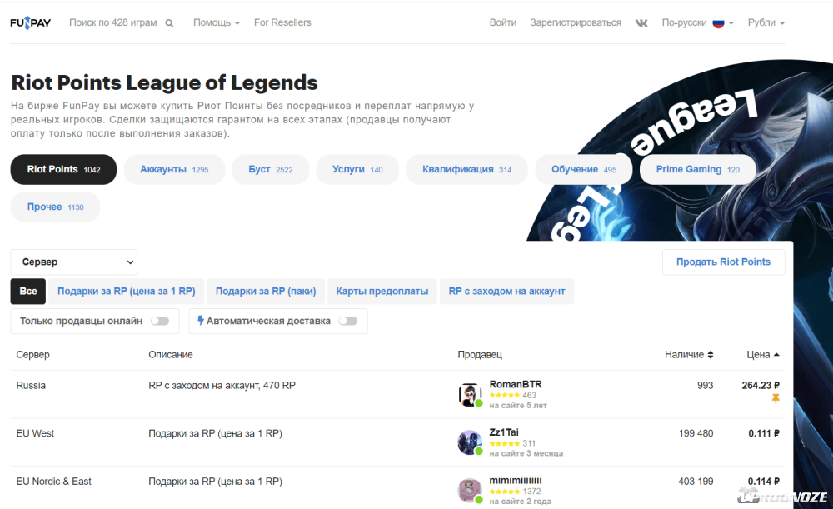Open the Рубли currency dropdown
The height and width of the screenshot is (509, 833).
[x=766, y=22]
